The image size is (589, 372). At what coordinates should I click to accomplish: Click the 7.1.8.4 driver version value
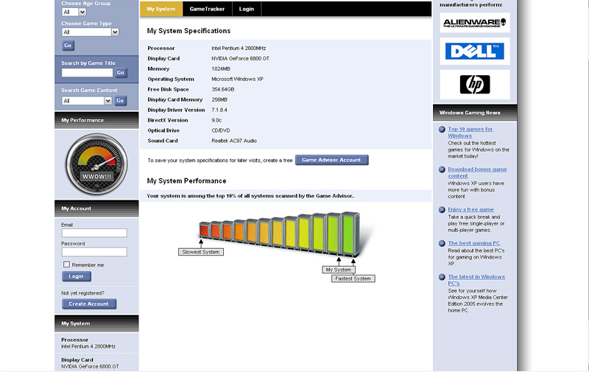pyautogui.click(x=219, y=110)
